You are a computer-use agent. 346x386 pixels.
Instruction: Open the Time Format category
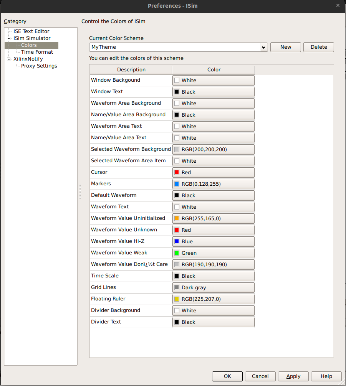(x=37, y=52)
